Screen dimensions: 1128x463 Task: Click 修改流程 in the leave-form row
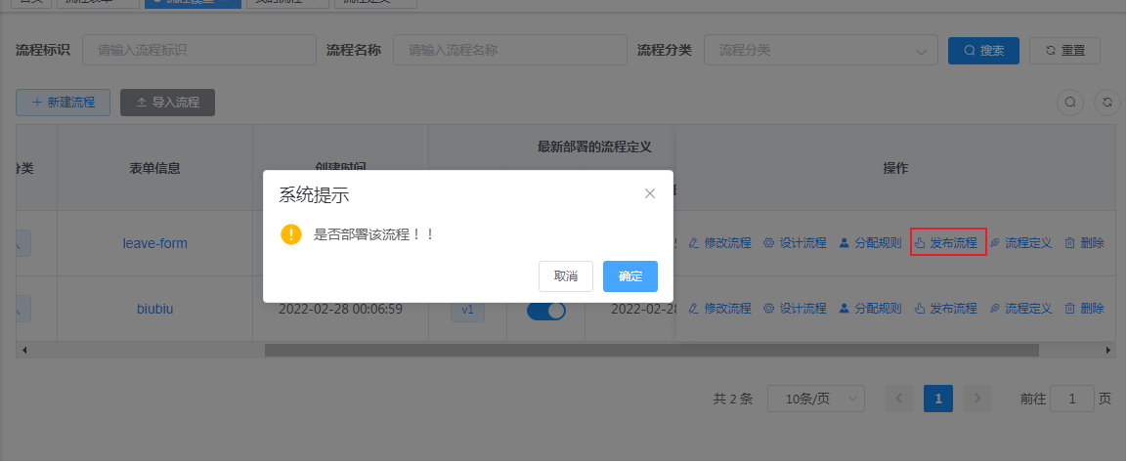[x=719, y=243]
